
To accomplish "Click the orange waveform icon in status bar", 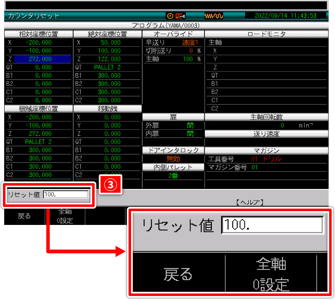I will 213,16.
